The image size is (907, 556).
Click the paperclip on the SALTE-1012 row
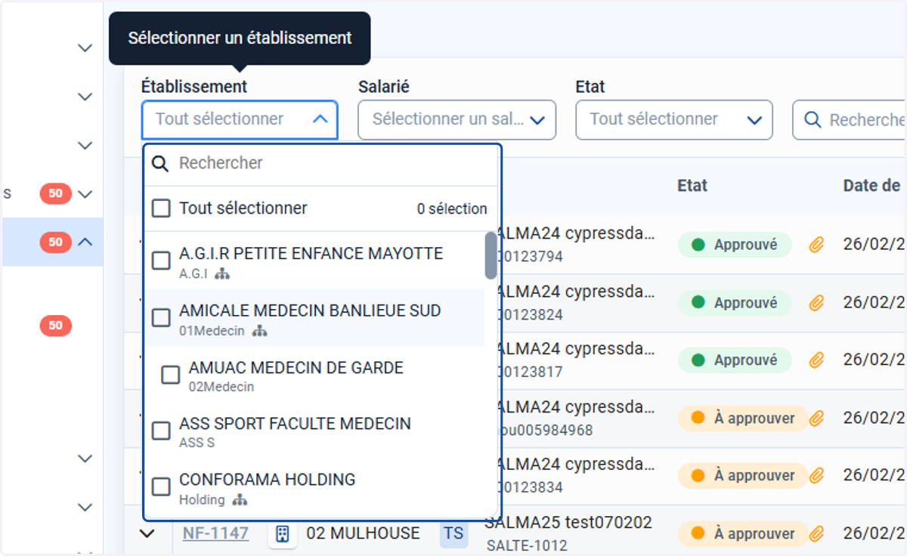[x=816, y=534]
